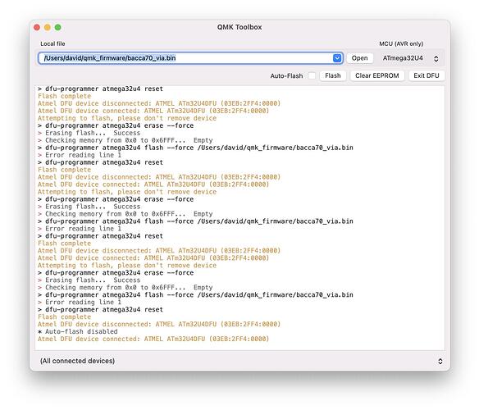
Task: Open the ATmega32U4 MCU selector
Action: 410,58
